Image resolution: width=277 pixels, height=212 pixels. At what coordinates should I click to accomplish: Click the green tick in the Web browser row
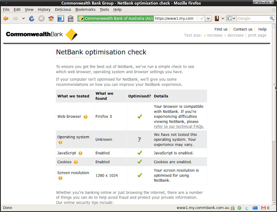click(x=140, y=117)
